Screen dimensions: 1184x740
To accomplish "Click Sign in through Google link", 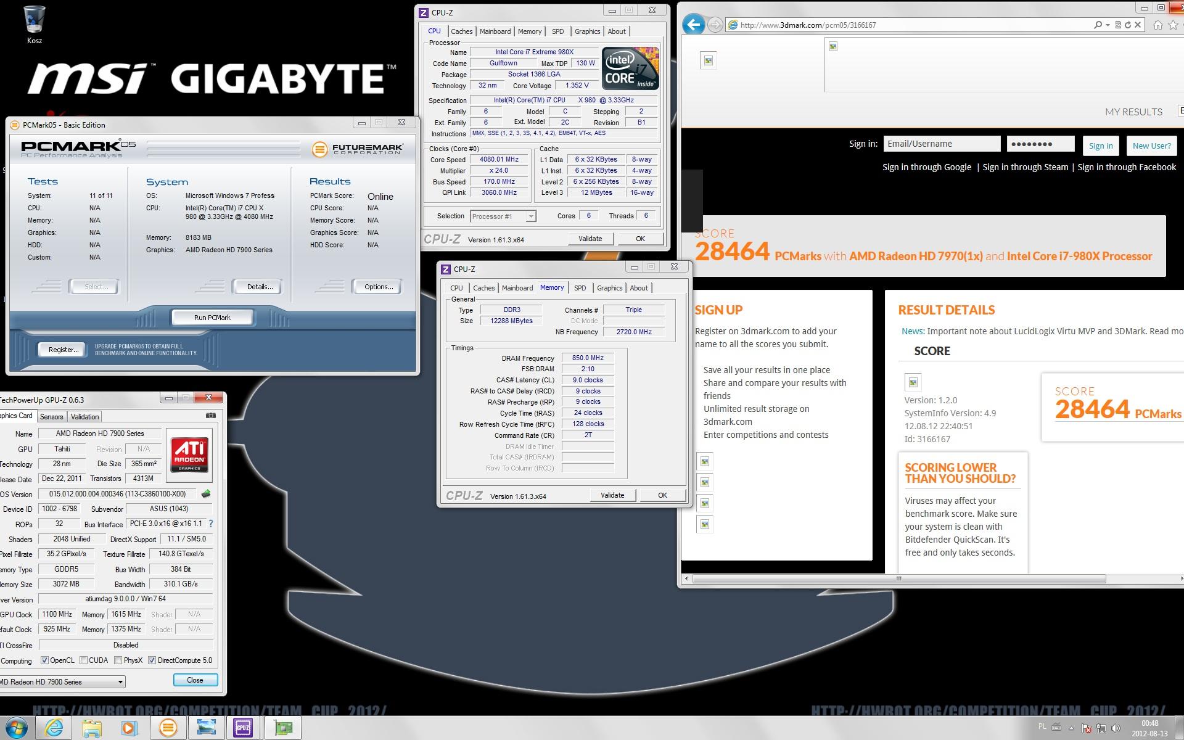I will pyautogui.click(x=927, y=167).
